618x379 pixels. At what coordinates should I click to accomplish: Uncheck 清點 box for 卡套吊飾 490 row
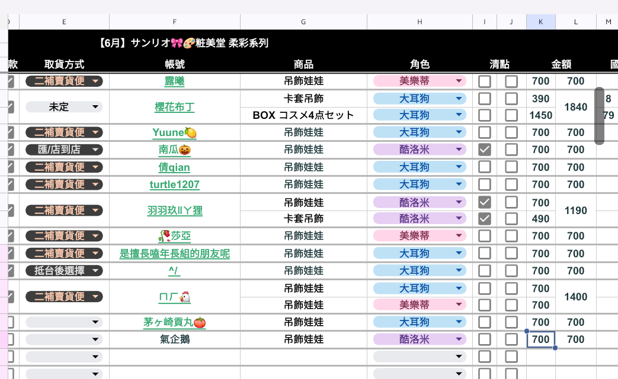tap(485, 219)
